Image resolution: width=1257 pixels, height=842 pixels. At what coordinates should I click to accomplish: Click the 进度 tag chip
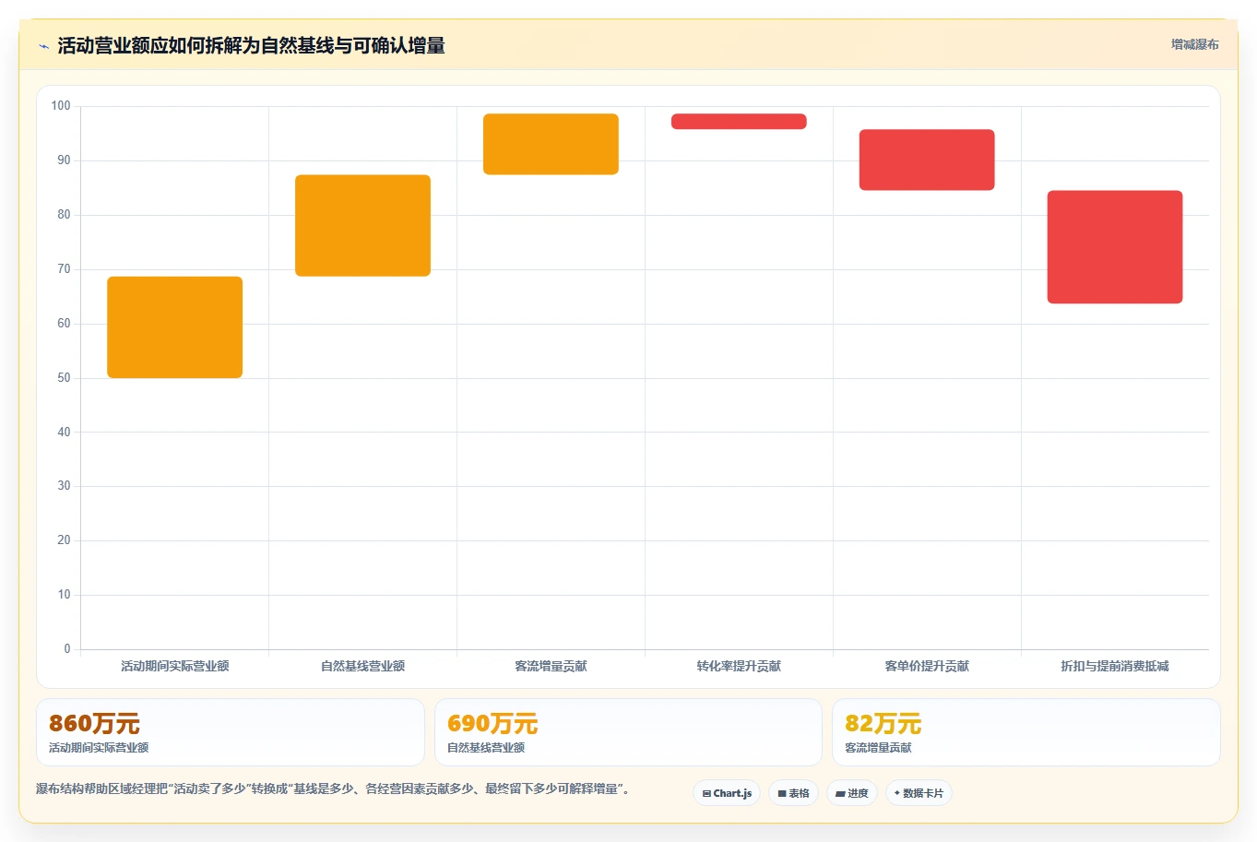click(852, 793)
